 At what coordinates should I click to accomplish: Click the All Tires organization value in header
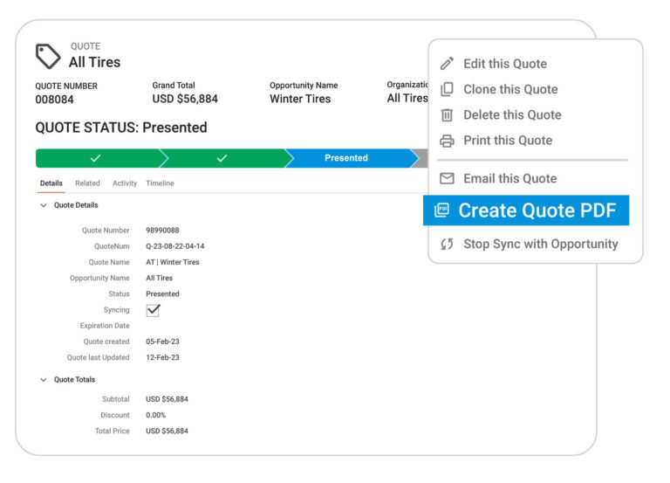pyautogui.click(x=407, y=99)
